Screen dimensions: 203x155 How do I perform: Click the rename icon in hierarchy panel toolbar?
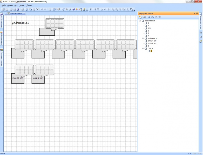pos(144,17)
